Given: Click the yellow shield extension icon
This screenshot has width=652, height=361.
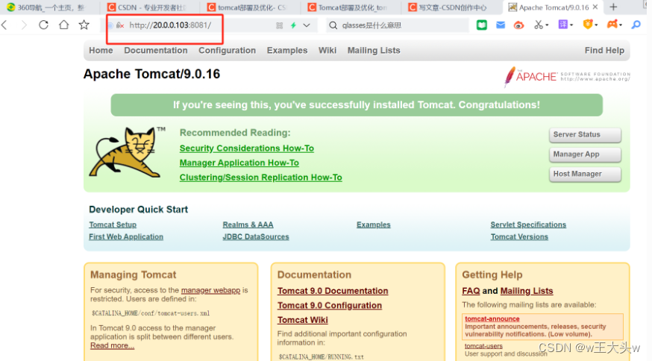Looking at the screenshot, I should point(588,25).
